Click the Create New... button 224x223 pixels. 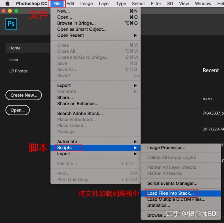(x=24, y=95)
